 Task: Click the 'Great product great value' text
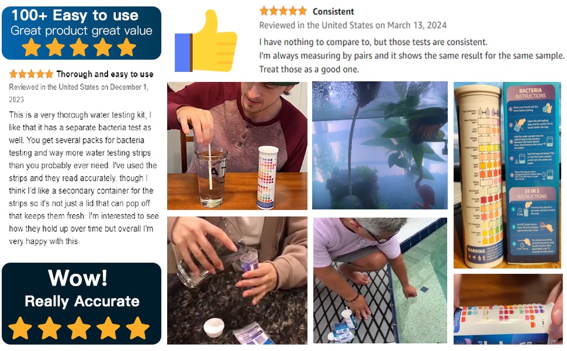click(x=81, y=31)
